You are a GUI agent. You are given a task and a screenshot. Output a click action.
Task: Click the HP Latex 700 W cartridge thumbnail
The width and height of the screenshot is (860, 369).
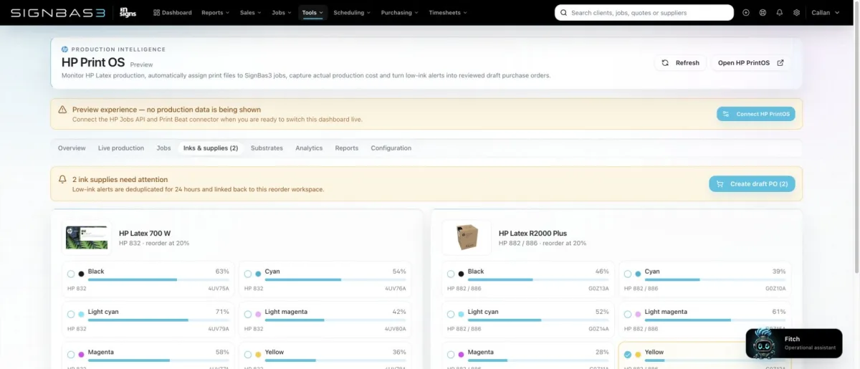point(87,238)
